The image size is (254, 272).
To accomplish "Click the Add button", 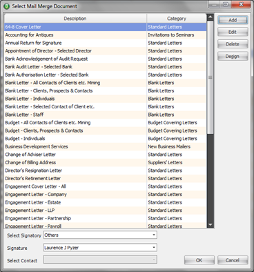I will tap(233, 20).
